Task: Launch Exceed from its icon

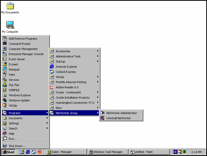Action: coord(5,64)
